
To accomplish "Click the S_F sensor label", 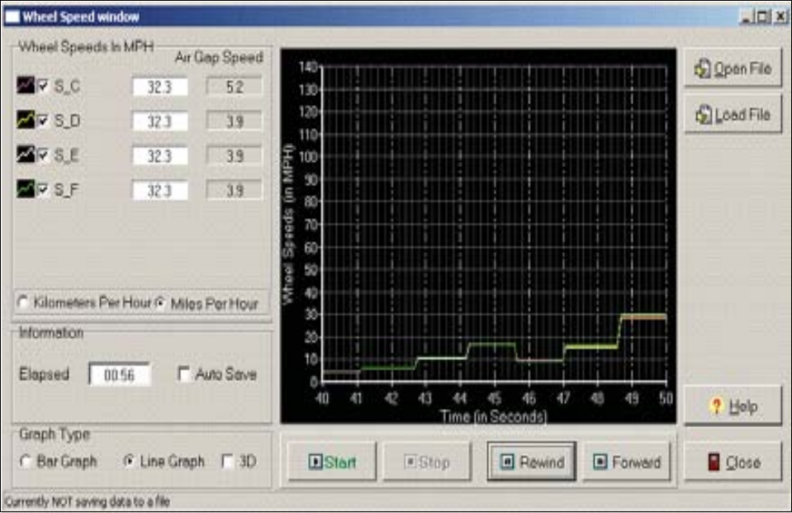I will [x=67, y=189].
